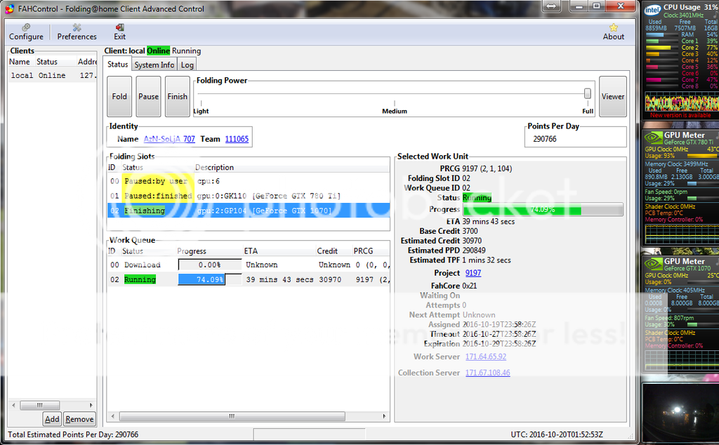Click the Exit toolbar icon
Image resolution: width=719 pixels, height=445 pixels.
pyautogui.click(x=119, y=27)
